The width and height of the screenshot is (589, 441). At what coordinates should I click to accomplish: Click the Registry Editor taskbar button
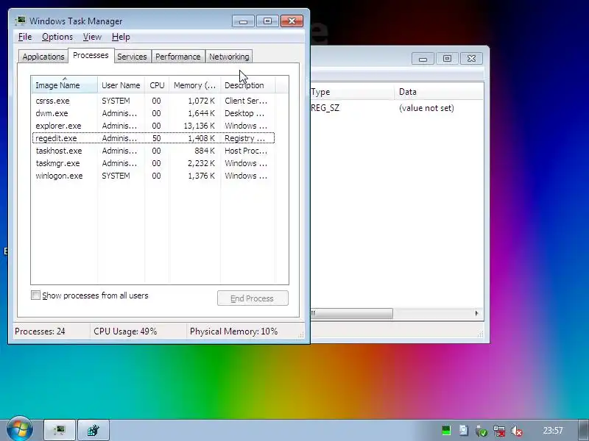94,430
